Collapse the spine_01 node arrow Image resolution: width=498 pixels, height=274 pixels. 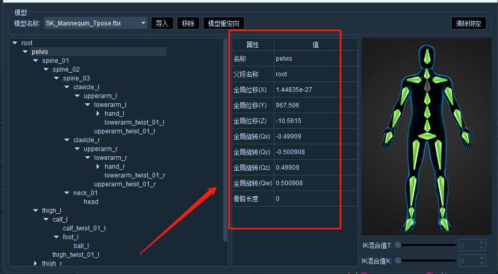[x=36, y=61]
